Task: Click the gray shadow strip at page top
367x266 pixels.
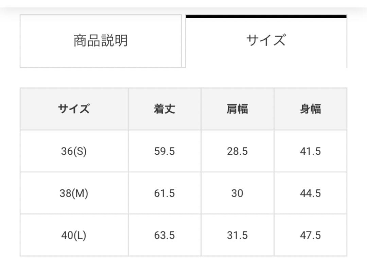Action: pyautogui.click(x=183, y=10)
